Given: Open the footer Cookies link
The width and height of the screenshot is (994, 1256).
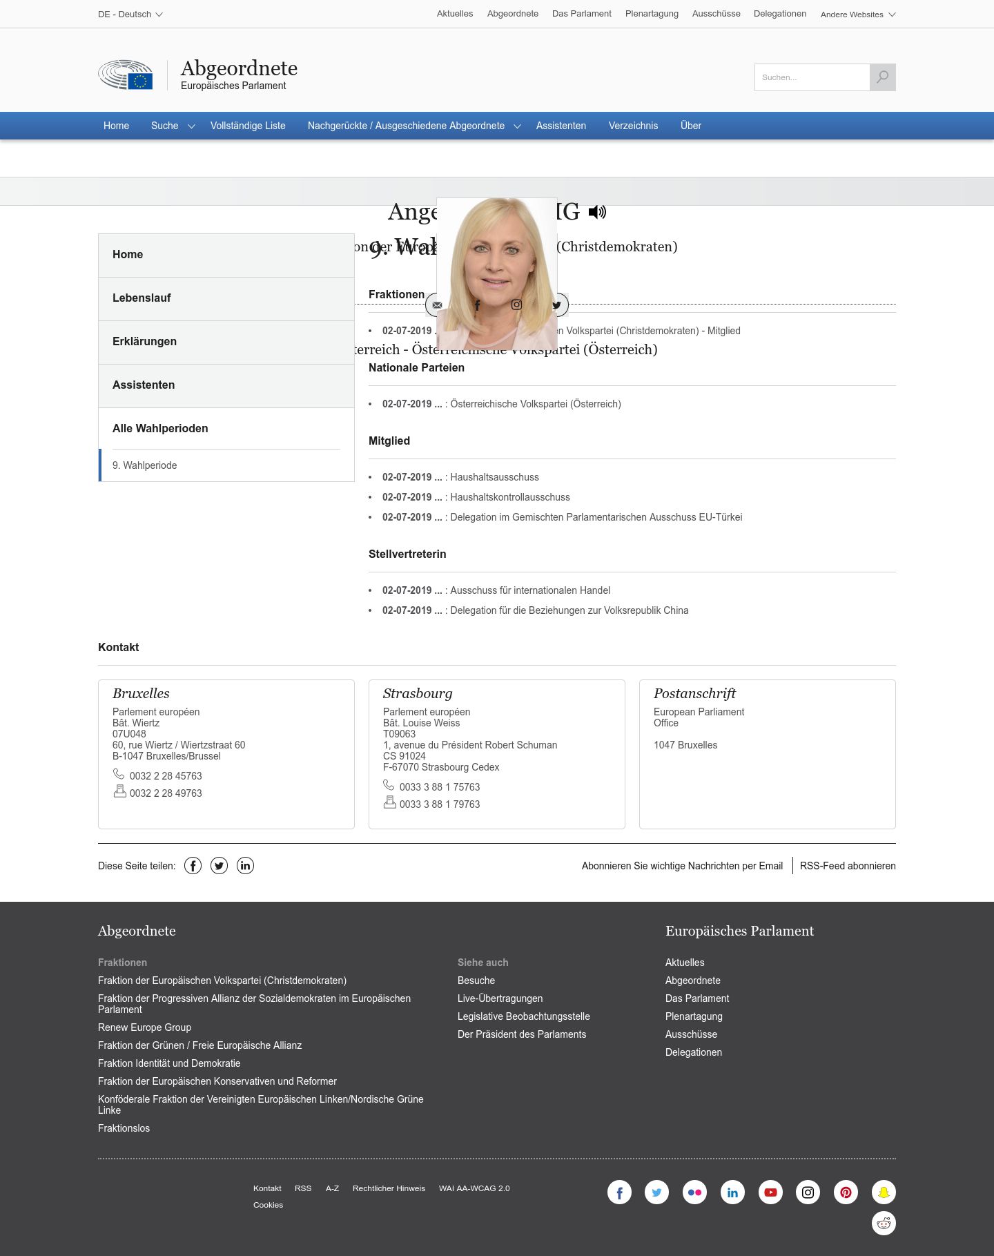Looking at the screenshot, I should pos(268,1205).
